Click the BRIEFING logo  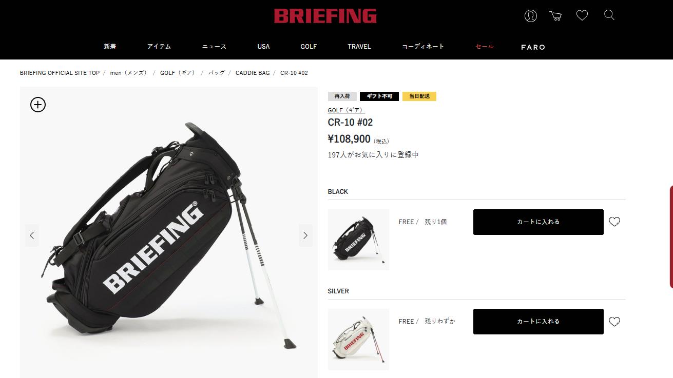(x=325, y=16)
